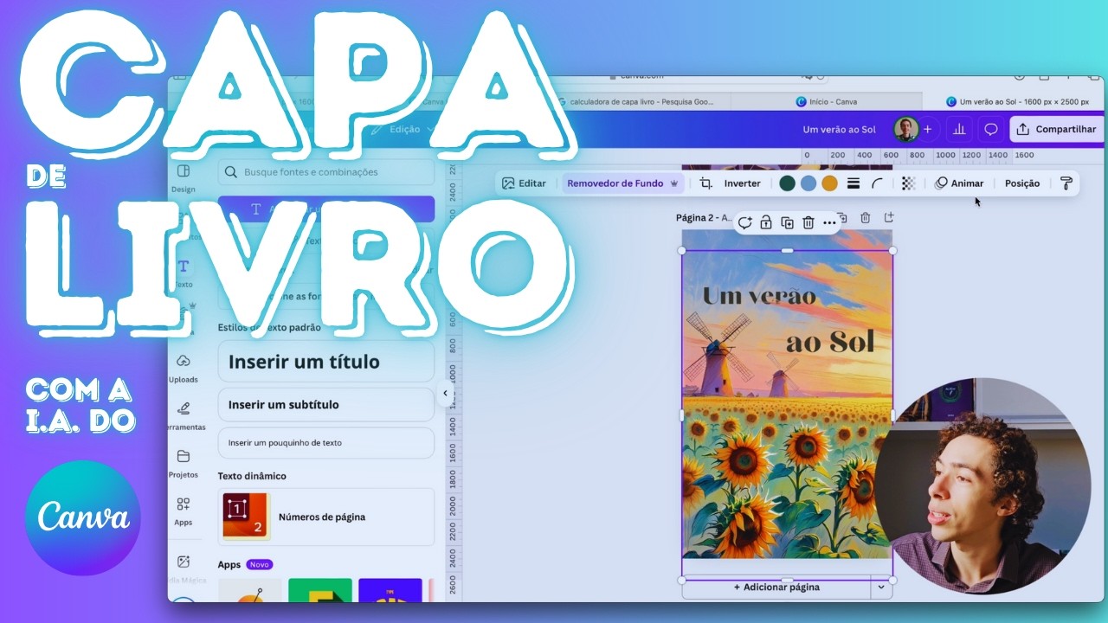Viewport: 1108px width, 623px height.
Task: Click the Números de página thumbnail
Action: (247, 517)
